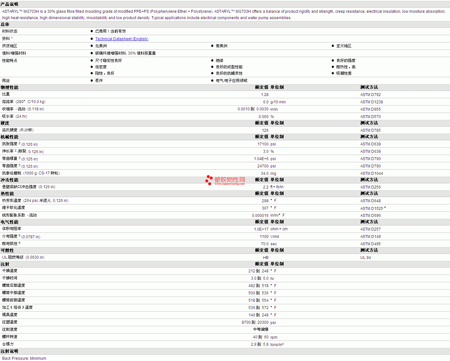Select the 中等偏慢 injection speed value
This screenshot has height=361, width=450.
[261, 329]
